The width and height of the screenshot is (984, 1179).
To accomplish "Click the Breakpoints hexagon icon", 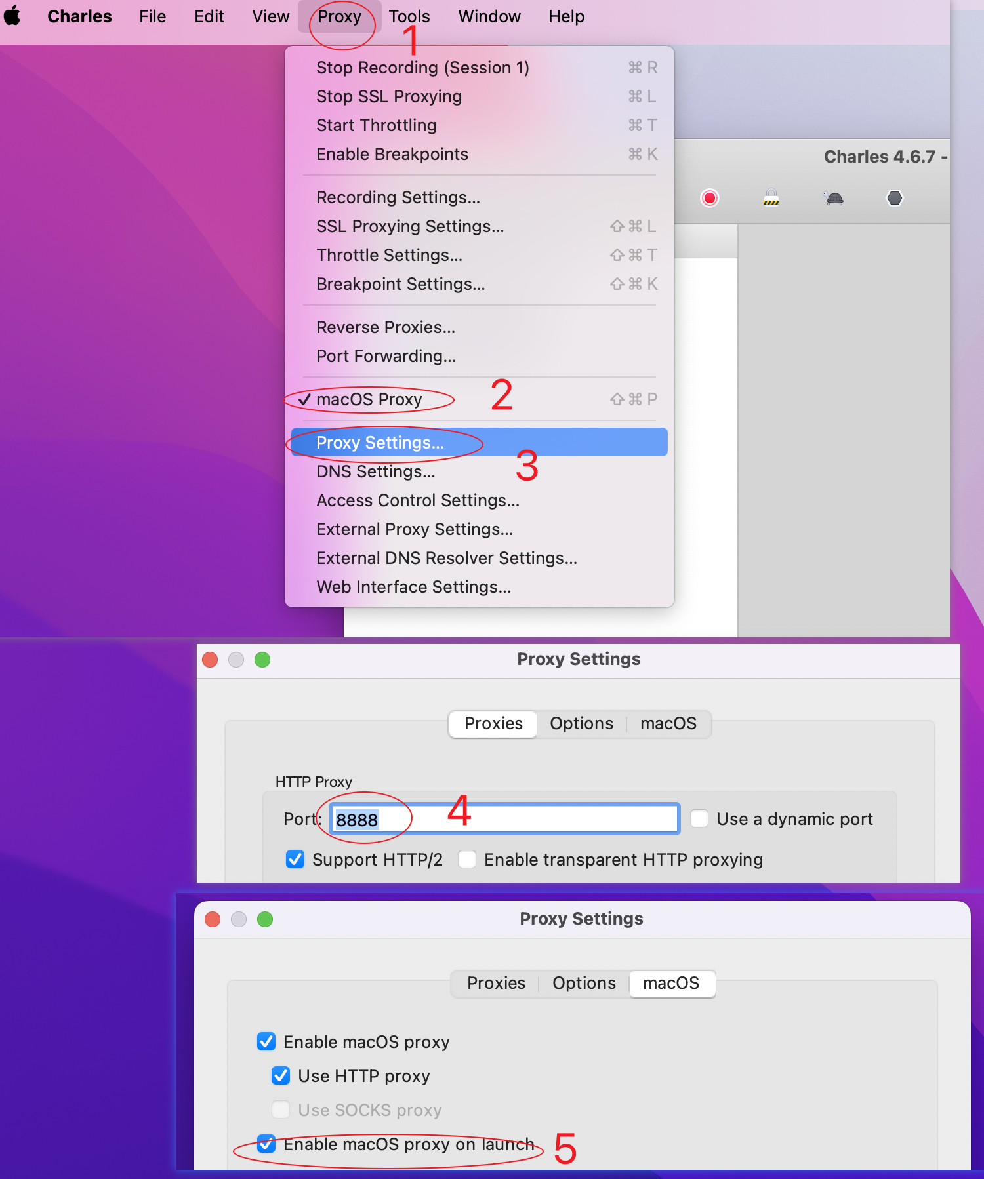I will click(895, 198).
